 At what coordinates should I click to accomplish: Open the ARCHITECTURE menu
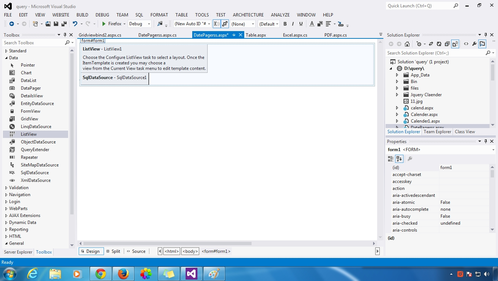click(x=248, y=15)
